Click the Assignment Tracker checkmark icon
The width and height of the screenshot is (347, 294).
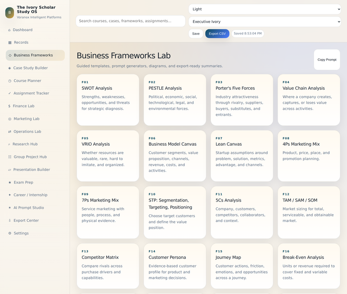10,93
